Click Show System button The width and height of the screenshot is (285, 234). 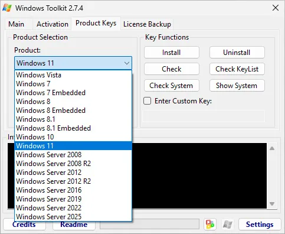point(237,86)
